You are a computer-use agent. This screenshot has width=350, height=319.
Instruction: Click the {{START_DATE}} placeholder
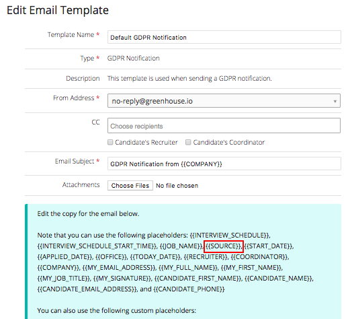pyautogui.click(x=269, y=246)
